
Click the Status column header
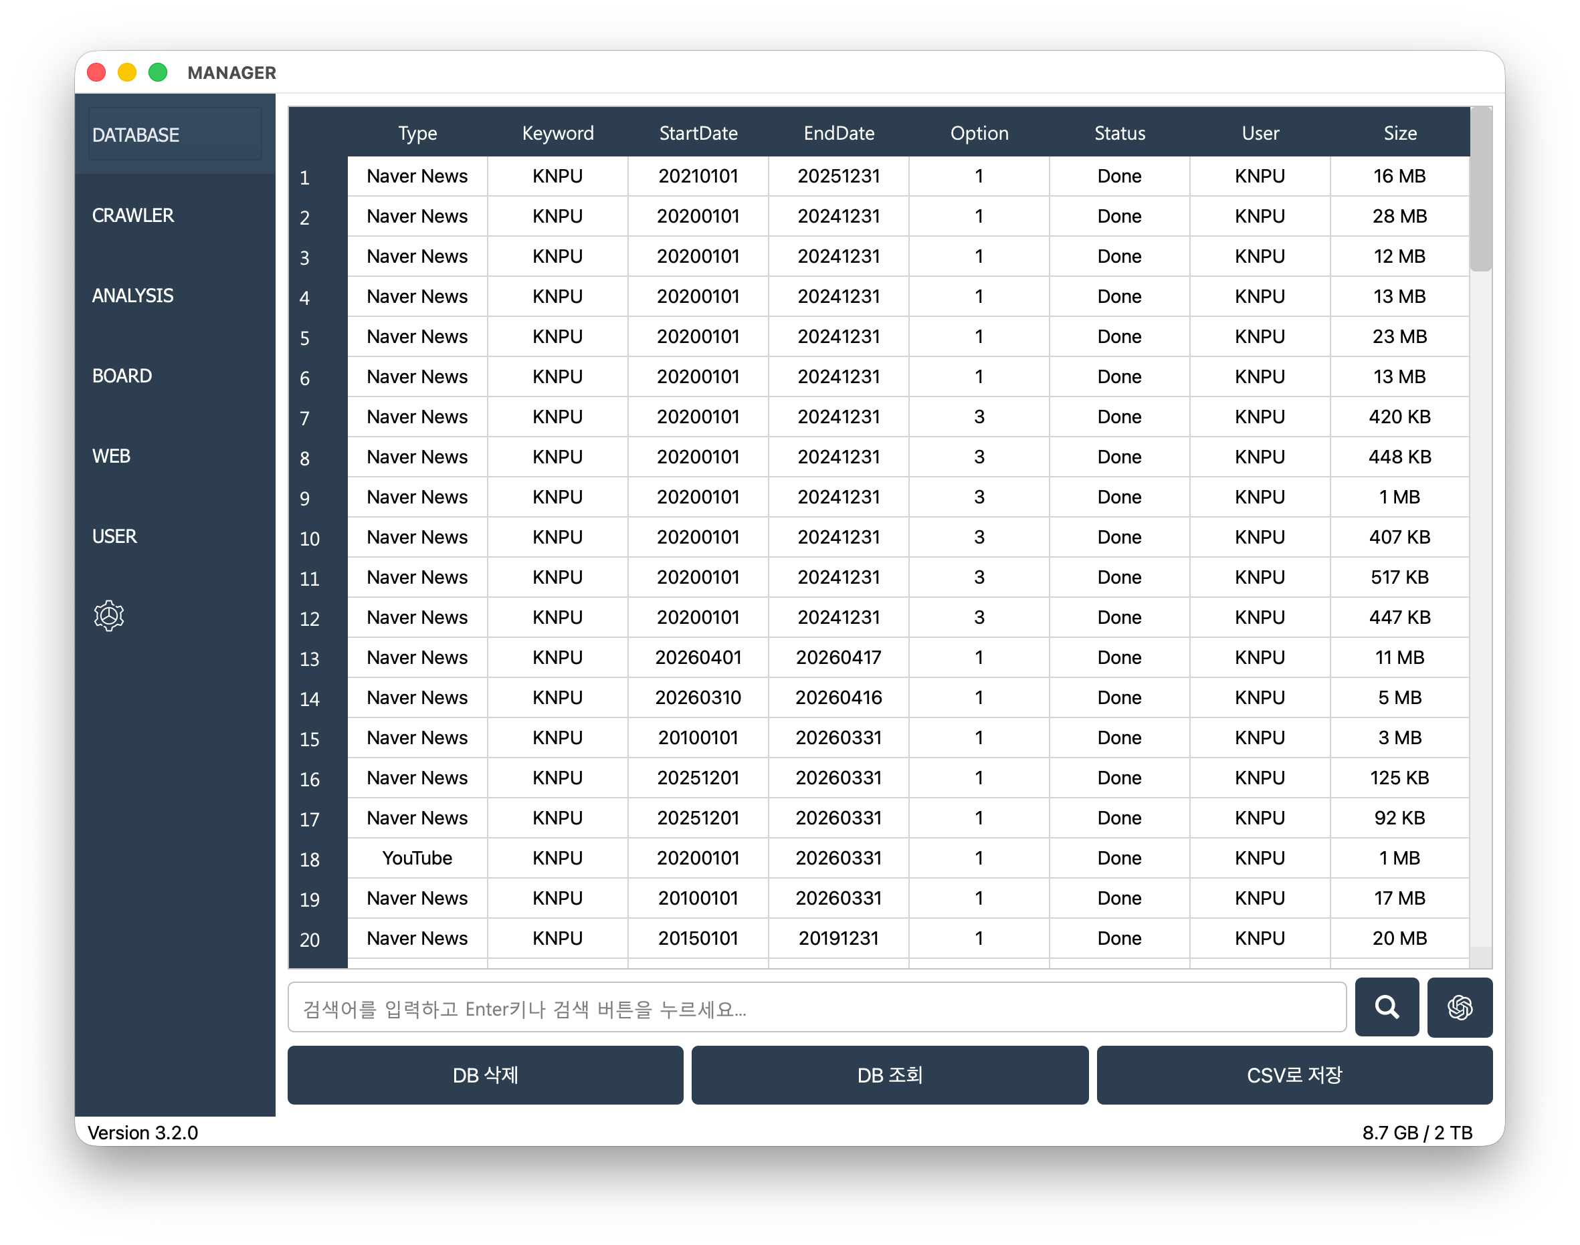point(1119,132)
